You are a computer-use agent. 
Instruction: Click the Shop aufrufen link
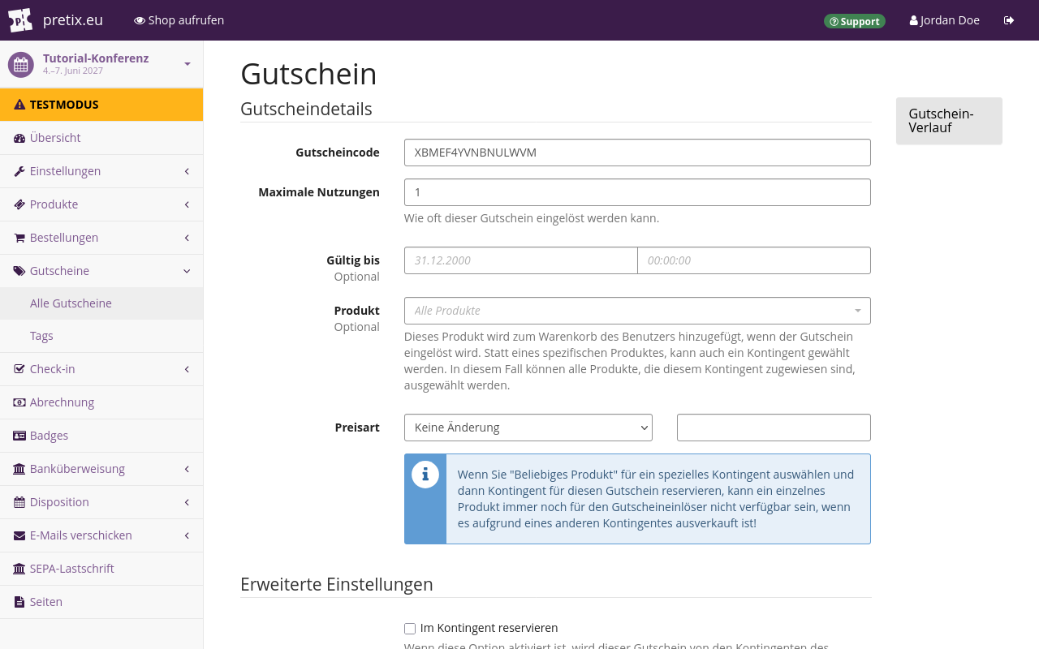click(179, 20)
